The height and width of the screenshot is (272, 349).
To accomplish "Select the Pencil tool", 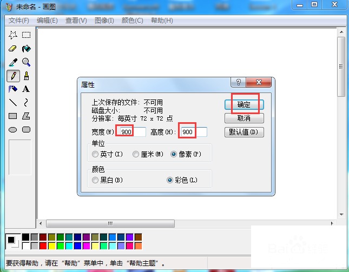I will pos(13,76).
